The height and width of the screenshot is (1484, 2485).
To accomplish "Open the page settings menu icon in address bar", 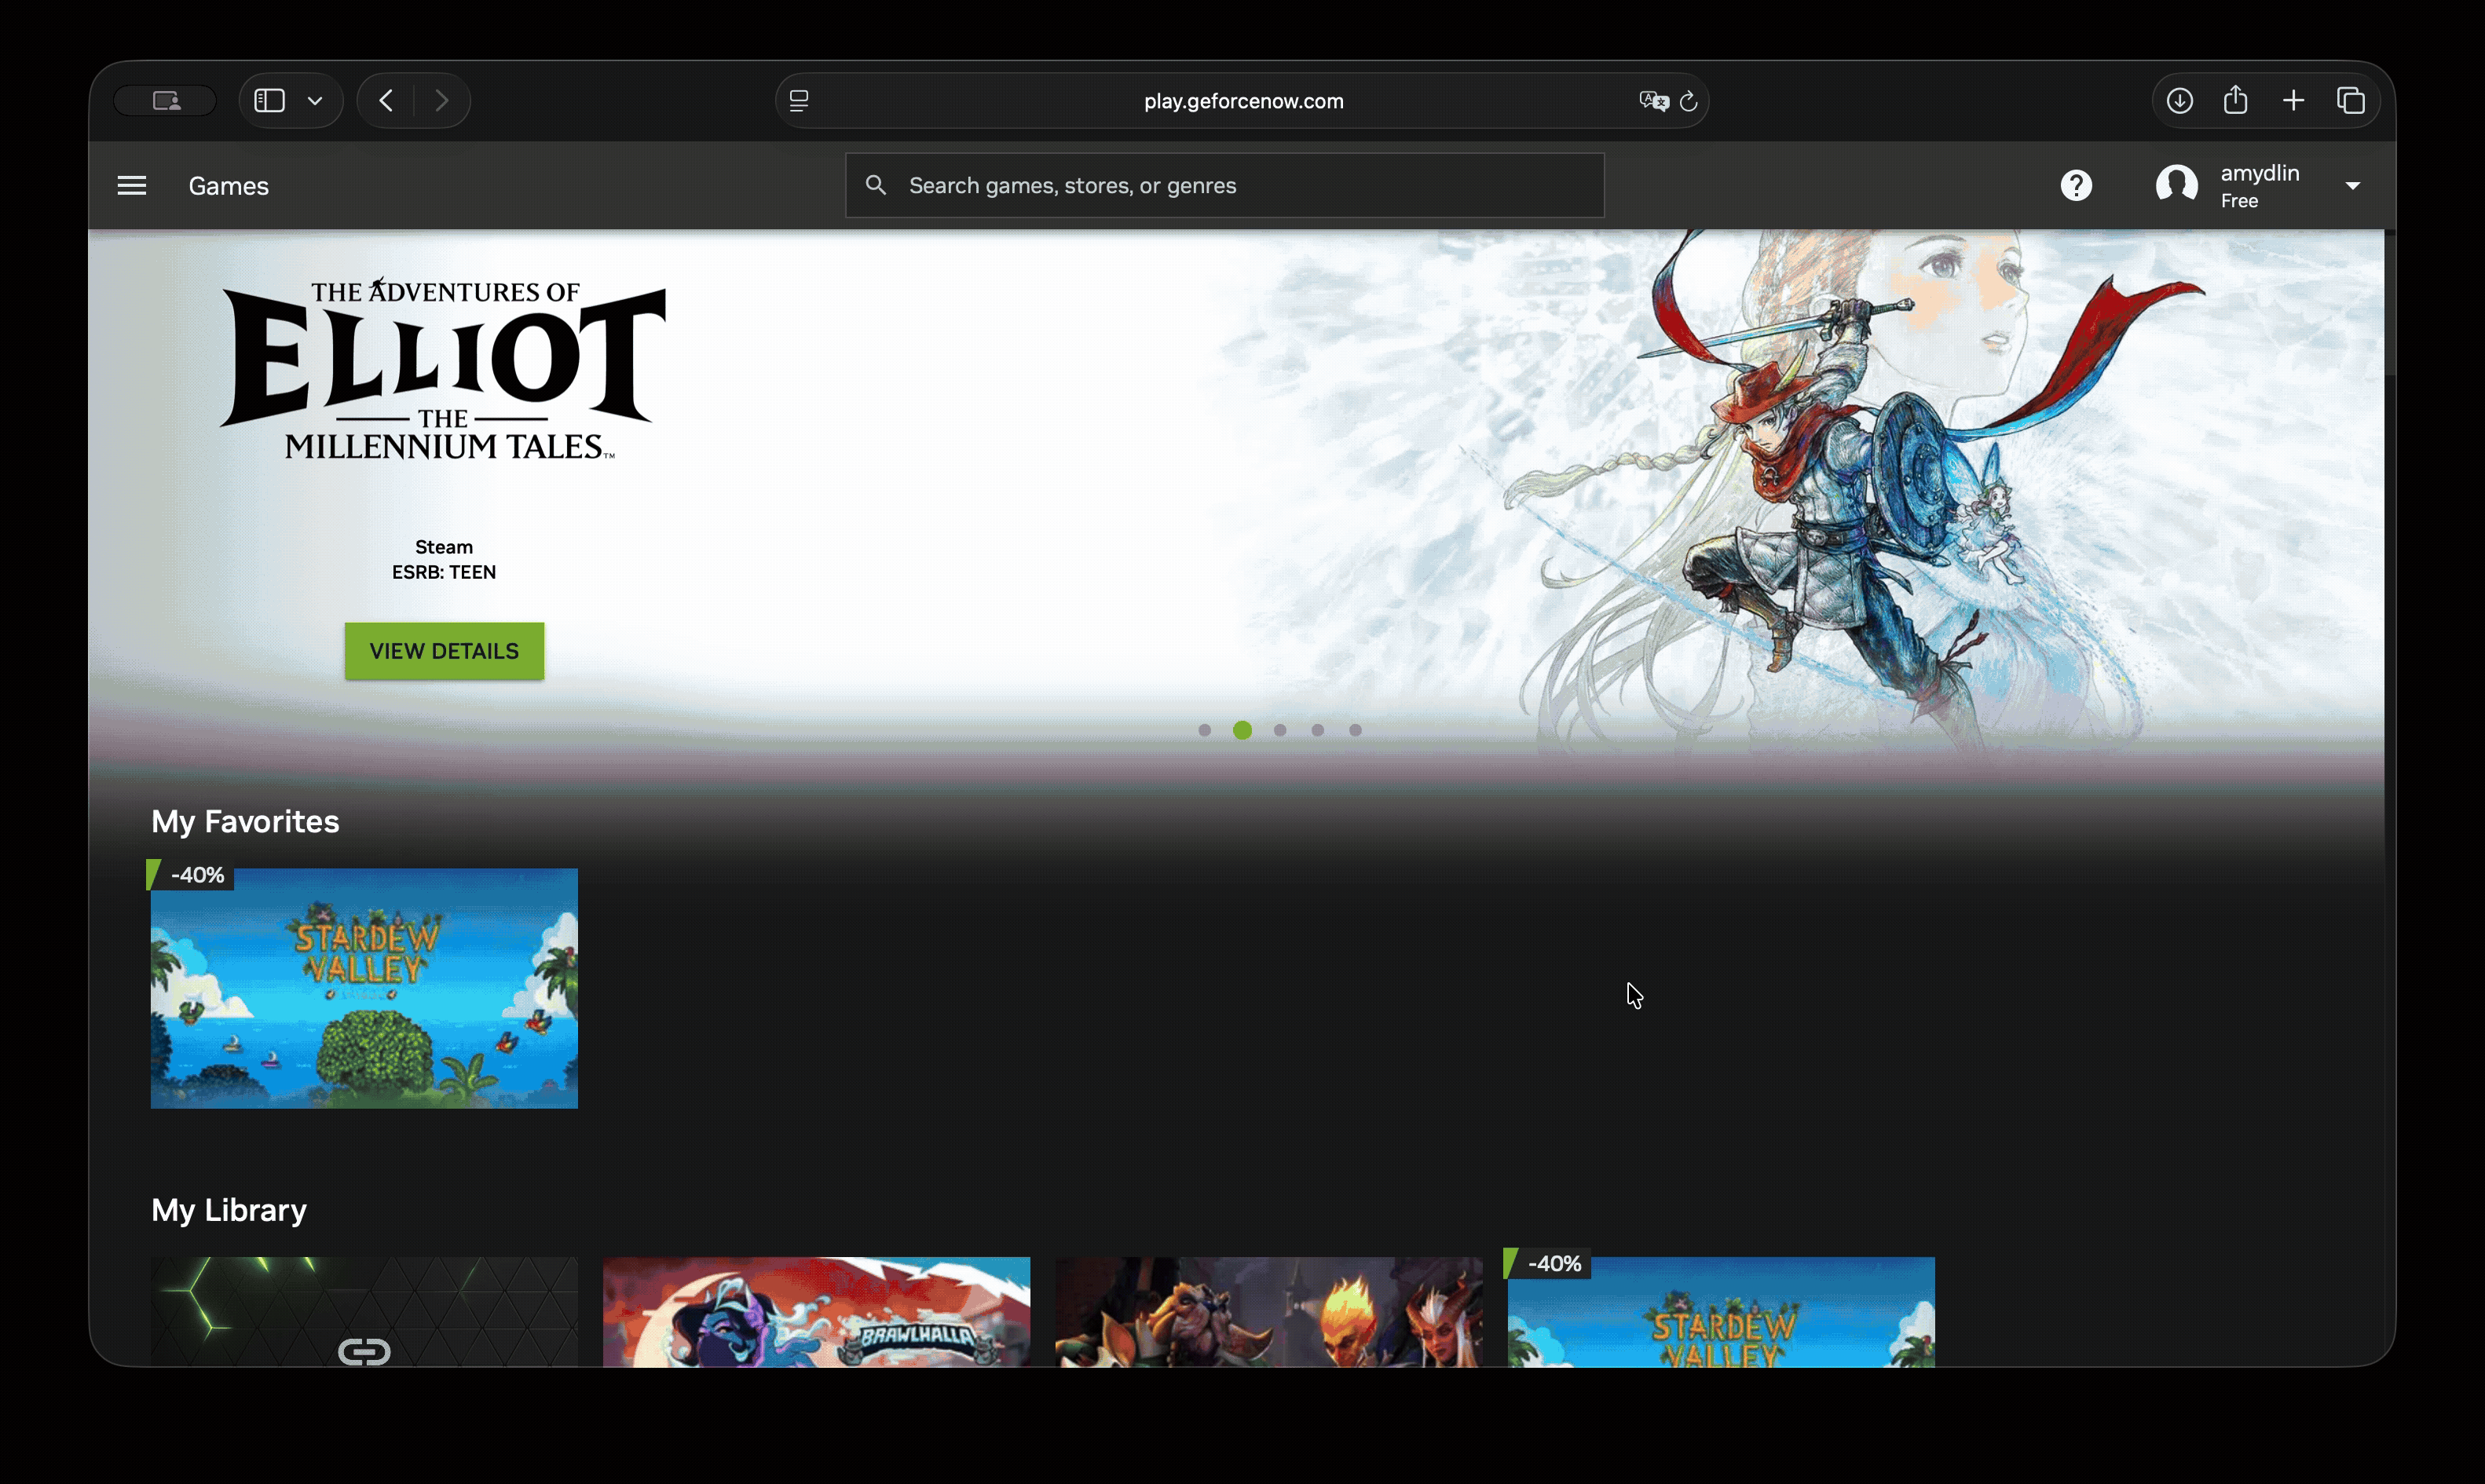I will (799, 100).
